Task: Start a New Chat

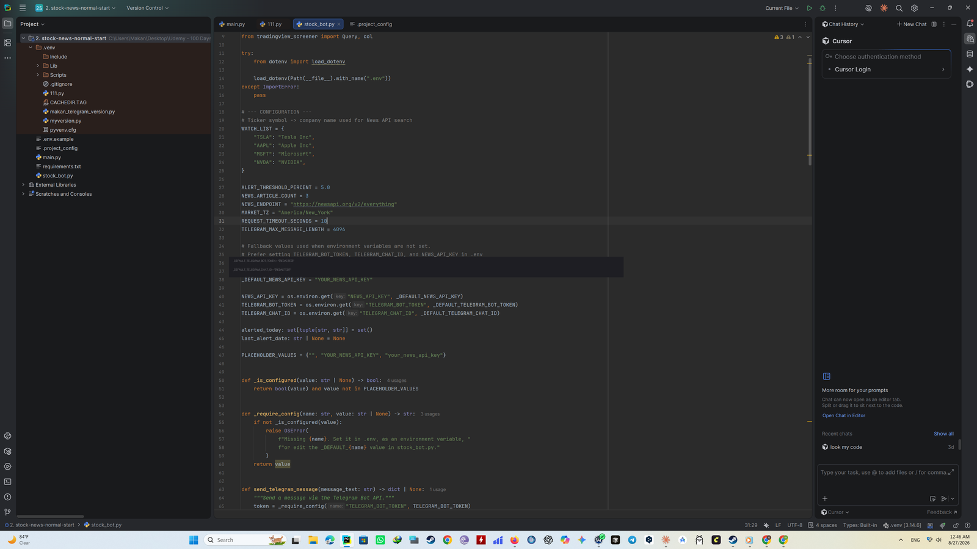Action: (912, 24)
